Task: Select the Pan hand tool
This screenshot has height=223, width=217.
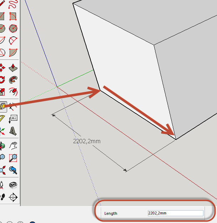Action: [13, 146]
